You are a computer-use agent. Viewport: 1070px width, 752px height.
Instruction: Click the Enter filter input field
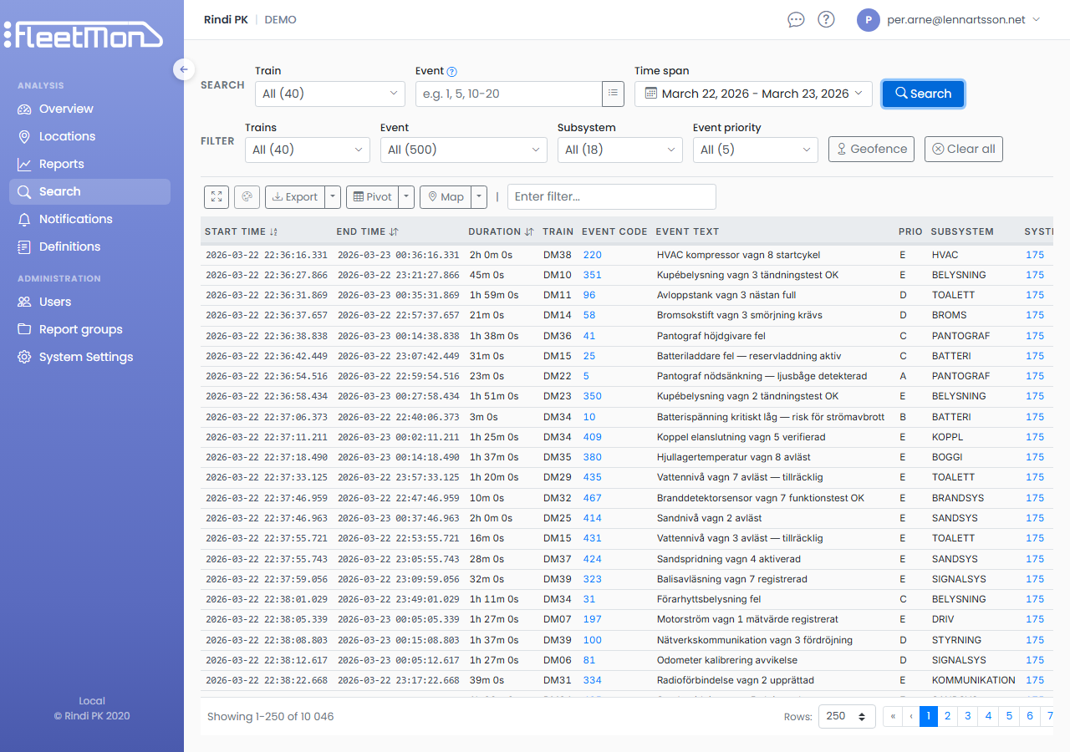[x=611, y=196]
